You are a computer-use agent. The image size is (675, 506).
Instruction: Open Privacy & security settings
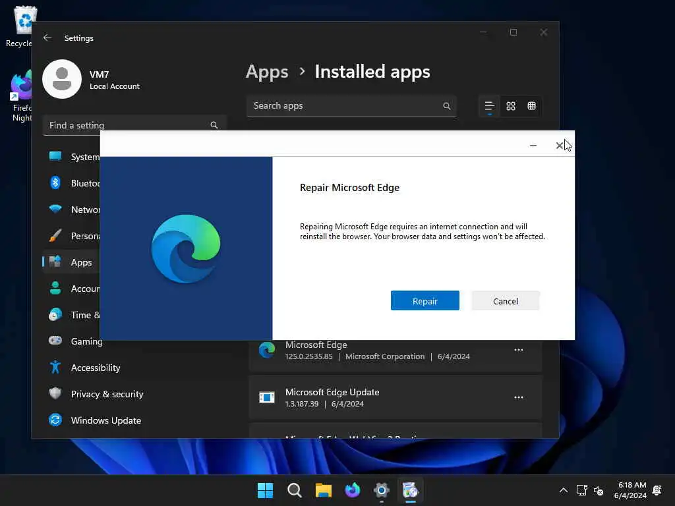click(x=134, y=394)
